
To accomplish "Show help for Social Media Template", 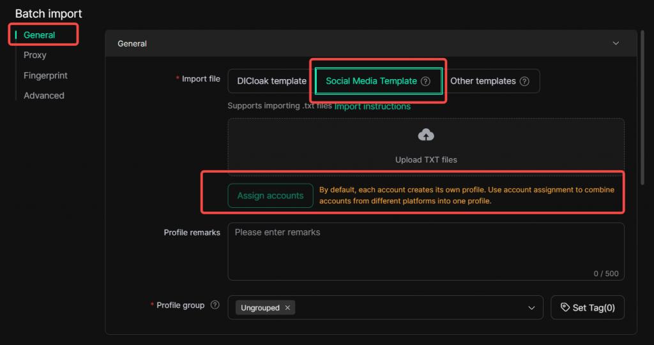I will coord(425,81).
